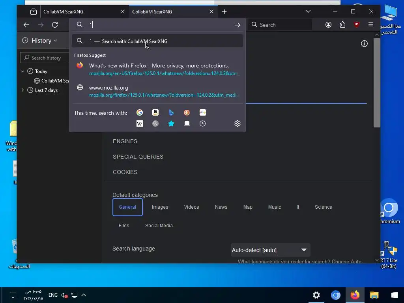Screen dimensions: 404x303
Task: Open the History sidebar dropdown
Action: [x=40, y=41]
